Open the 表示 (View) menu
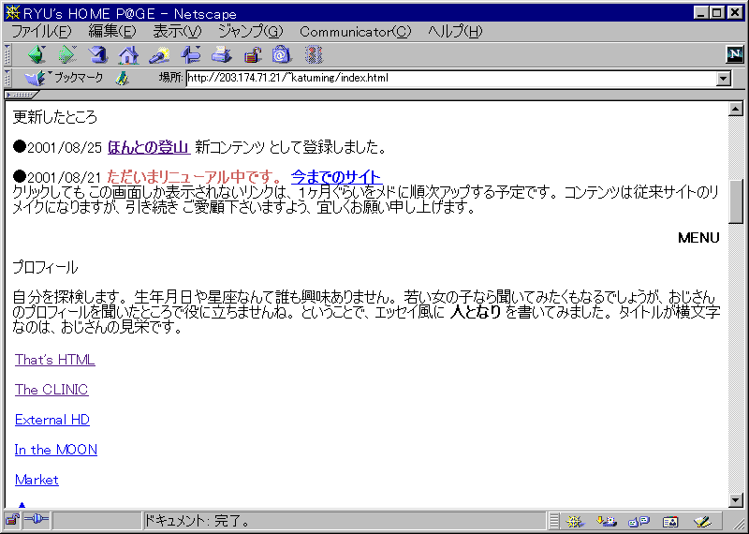The height and width of the screenshot is (534, 749). [x=177, y=31]
